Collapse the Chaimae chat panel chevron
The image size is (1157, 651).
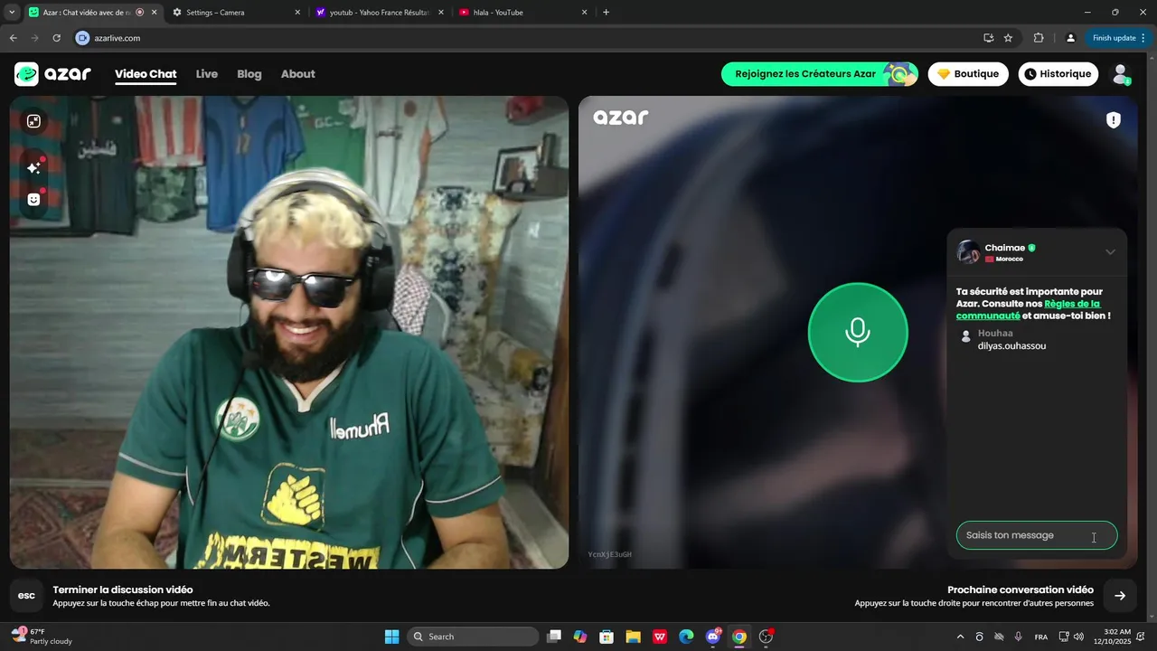(1110, 252)
